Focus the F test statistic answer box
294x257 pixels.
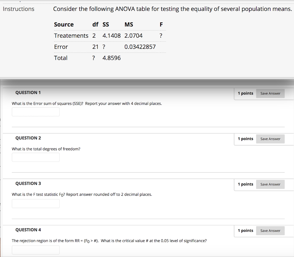(x=36, y=204)
